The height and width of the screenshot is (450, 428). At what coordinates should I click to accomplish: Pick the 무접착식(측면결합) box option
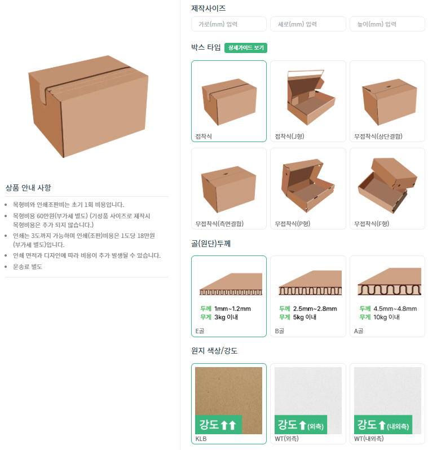coord(229,188)
